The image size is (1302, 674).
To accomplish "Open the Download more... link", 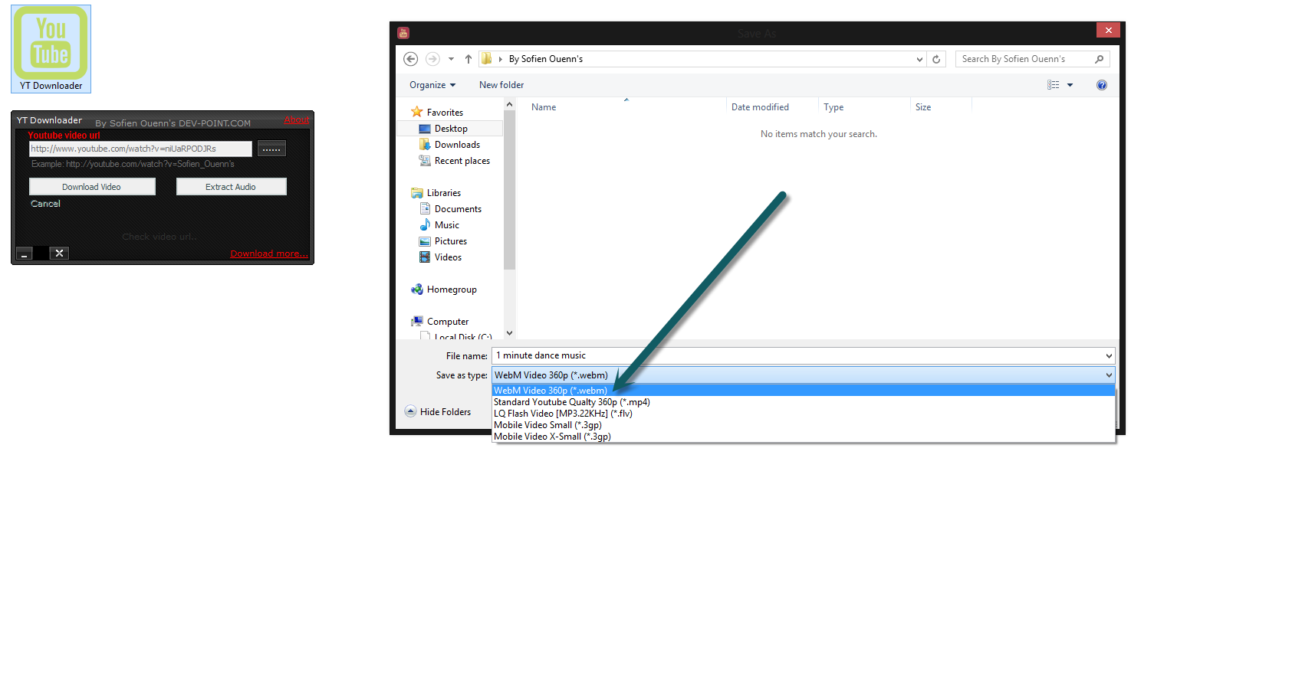I will 269,254.
